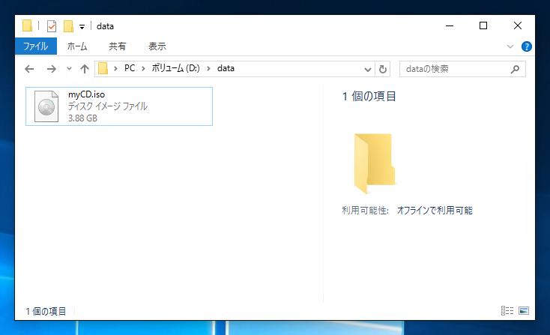This screenshot has height=335, width=550.
Task: Click the folder icon in title bar
Action: 27,26
